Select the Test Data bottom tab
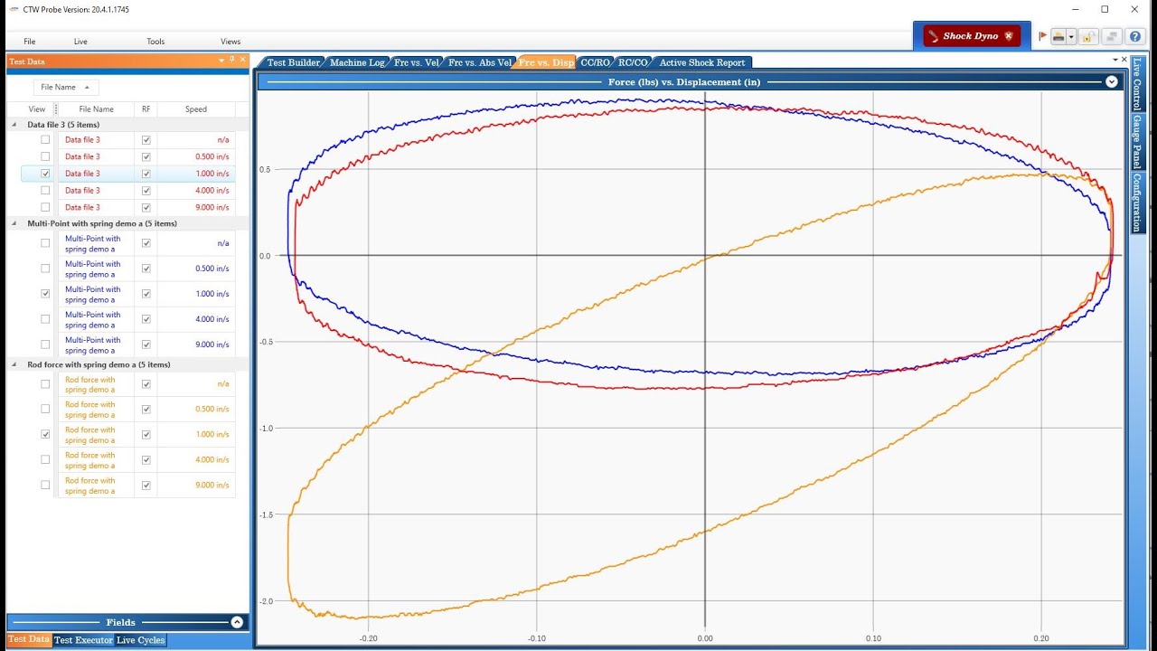1157x651 pixels. pyautogui.click(x=29, y=639)
